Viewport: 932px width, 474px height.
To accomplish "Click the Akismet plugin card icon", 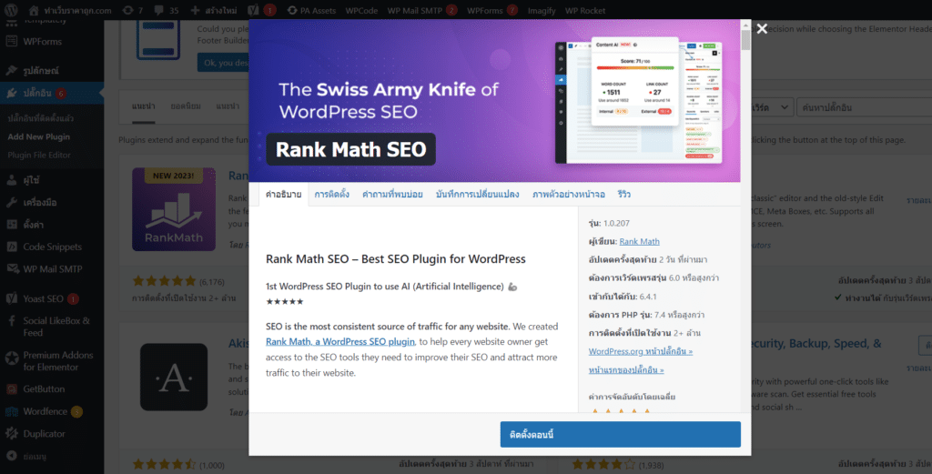I will [x=174, y=377].
